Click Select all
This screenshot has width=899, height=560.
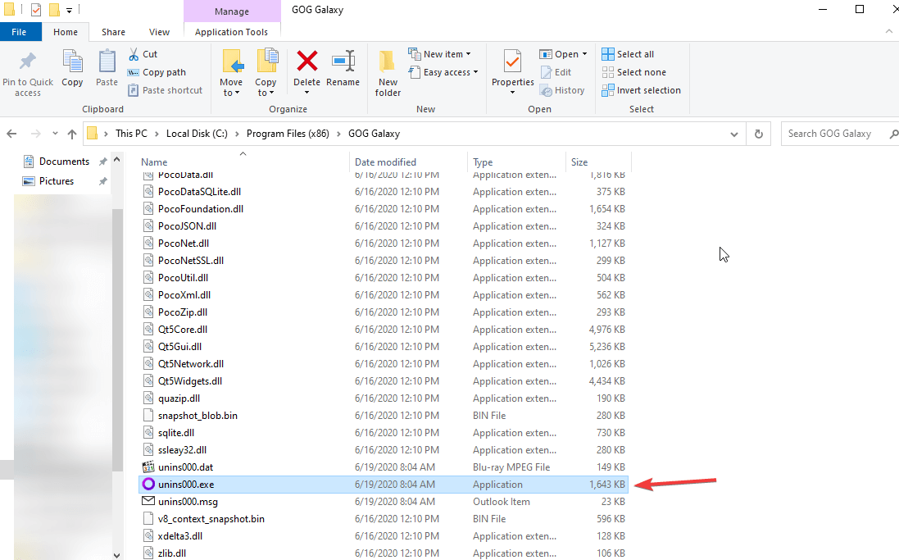click(628, 54)
